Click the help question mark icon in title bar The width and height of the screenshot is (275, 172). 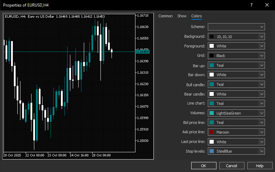click(251, 5)
